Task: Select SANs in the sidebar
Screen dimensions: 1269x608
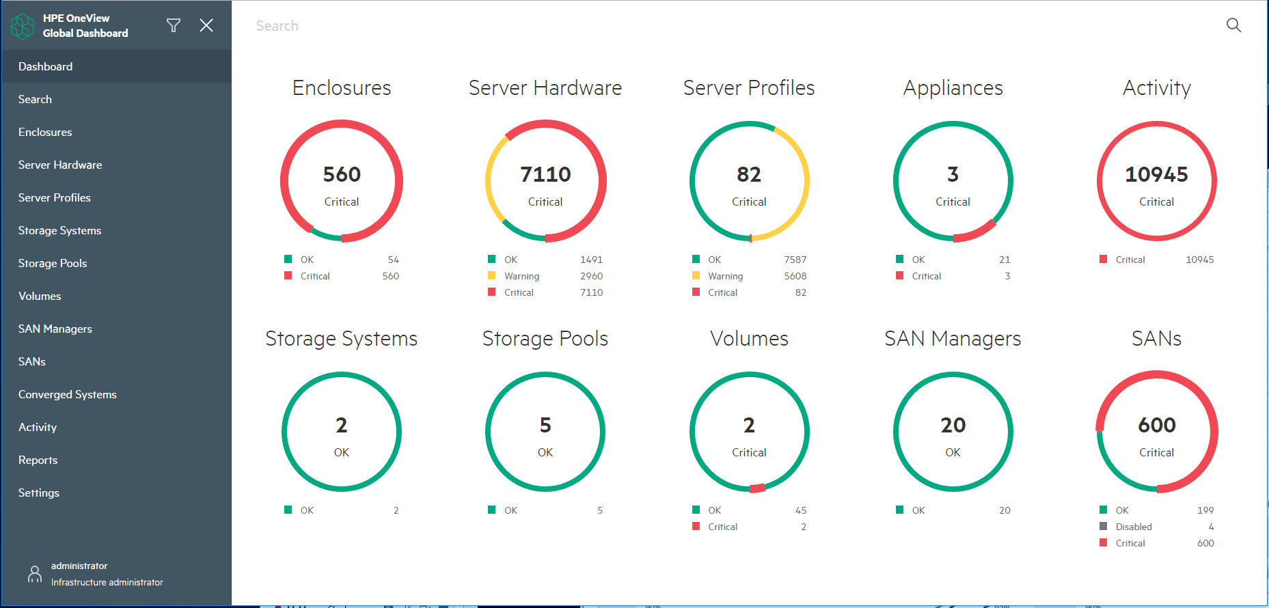Action: [x=117, y=361]
